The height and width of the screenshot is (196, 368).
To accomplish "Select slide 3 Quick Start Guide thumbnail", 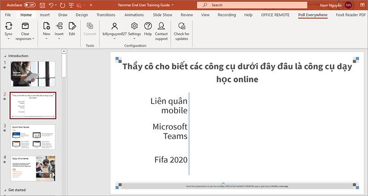I will (33, 136).
